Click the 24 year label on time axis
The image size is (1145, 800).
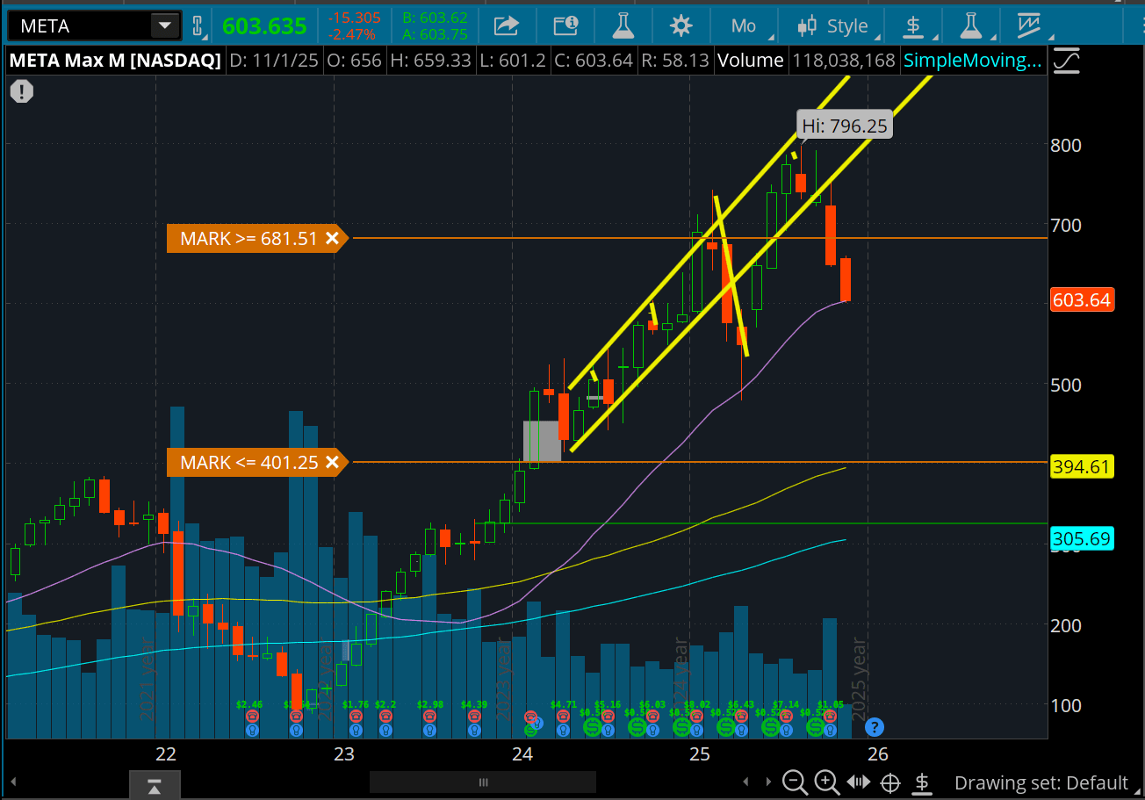point(522,753)
